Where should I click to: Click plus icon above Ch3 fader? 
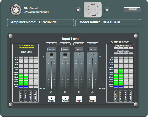79,54
